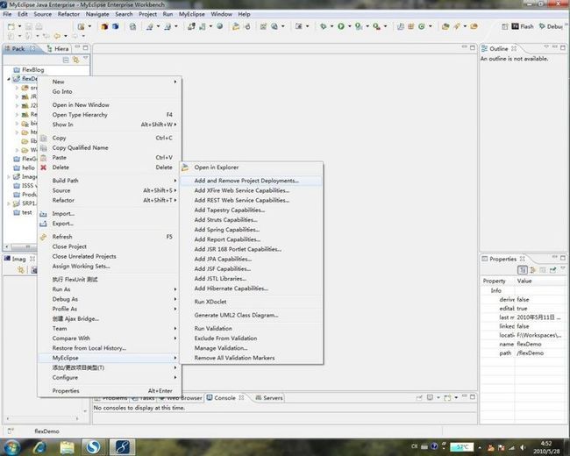Image resolution: width=570 pixels, height=456 pixels.
Task: Click the green bug Debug toolbar icon
Action: click(324, 26)
